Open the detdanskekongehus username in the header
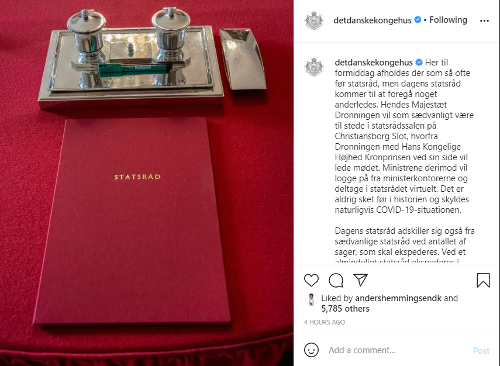 [x=372, y=20]
